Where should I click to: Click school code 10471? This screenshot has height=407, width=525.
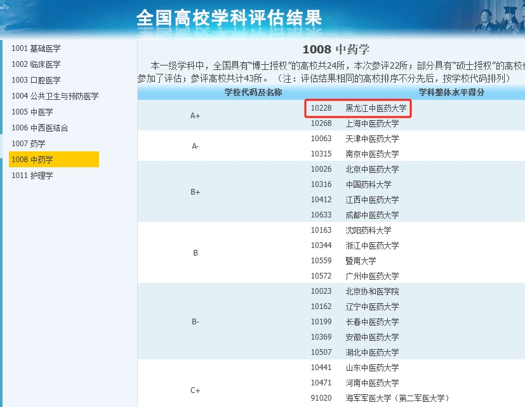[x=321, y=383]
